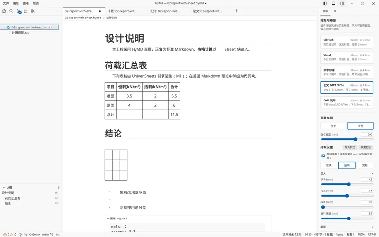Image resolution: width=379 pixels, height=237 pixels.
Task: Click unsaved dot on 02-report-with-she tab
Action: pyautogui.click(x=100, y=11)
